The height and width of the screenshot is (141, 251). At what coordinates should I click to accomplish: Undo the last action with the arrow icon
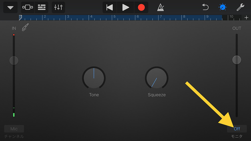tap(205, 7)
